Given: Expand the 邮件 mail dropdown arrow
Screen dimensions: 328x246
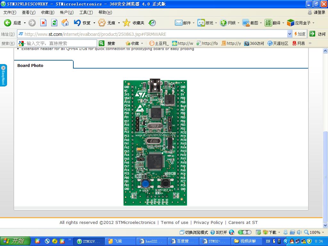Looking at the screenshot, I should [194, 23].
